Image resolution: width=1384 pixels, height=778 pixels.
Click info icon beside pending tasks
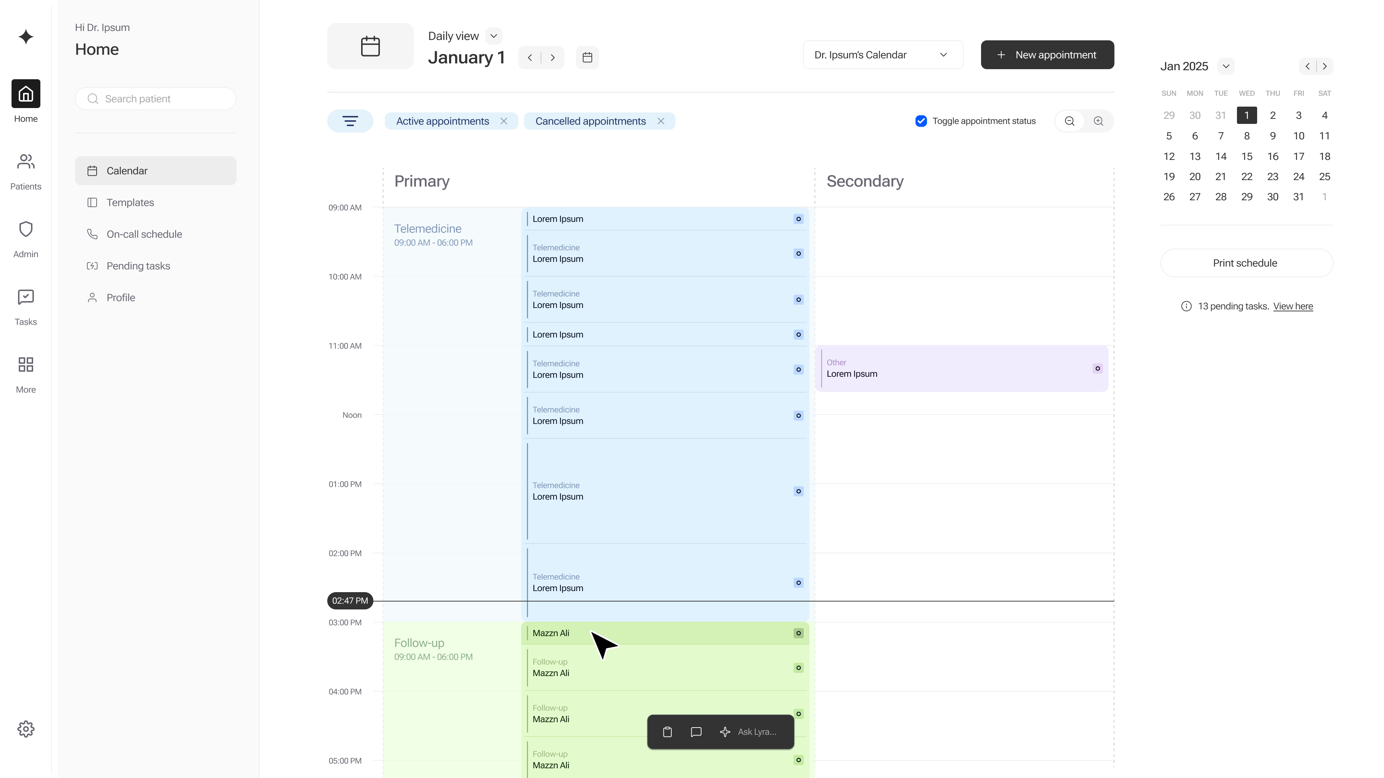point(1186,306)
